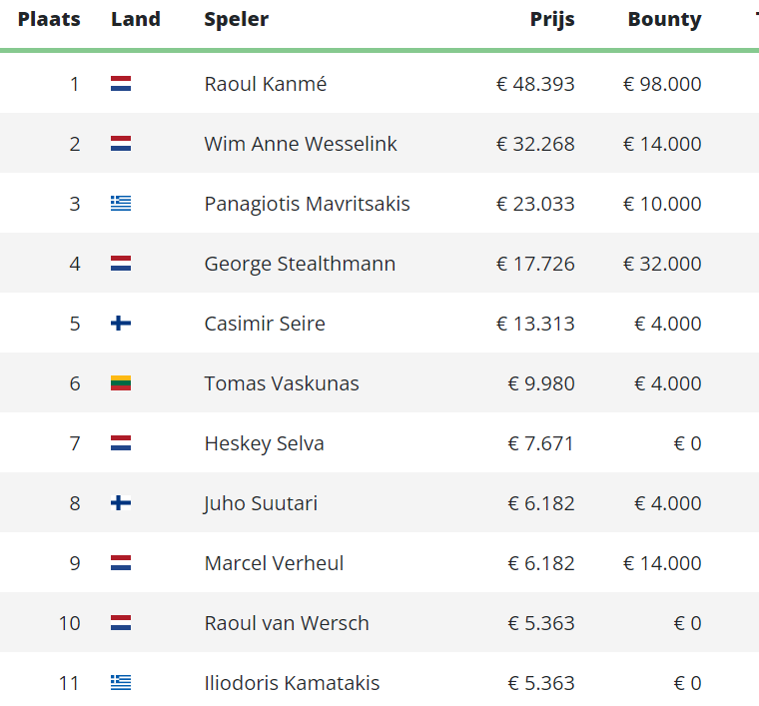Click the Dutch flag beside George Stealthmann
The height and width of the screenshot is (706, 759).
point(121,264)
